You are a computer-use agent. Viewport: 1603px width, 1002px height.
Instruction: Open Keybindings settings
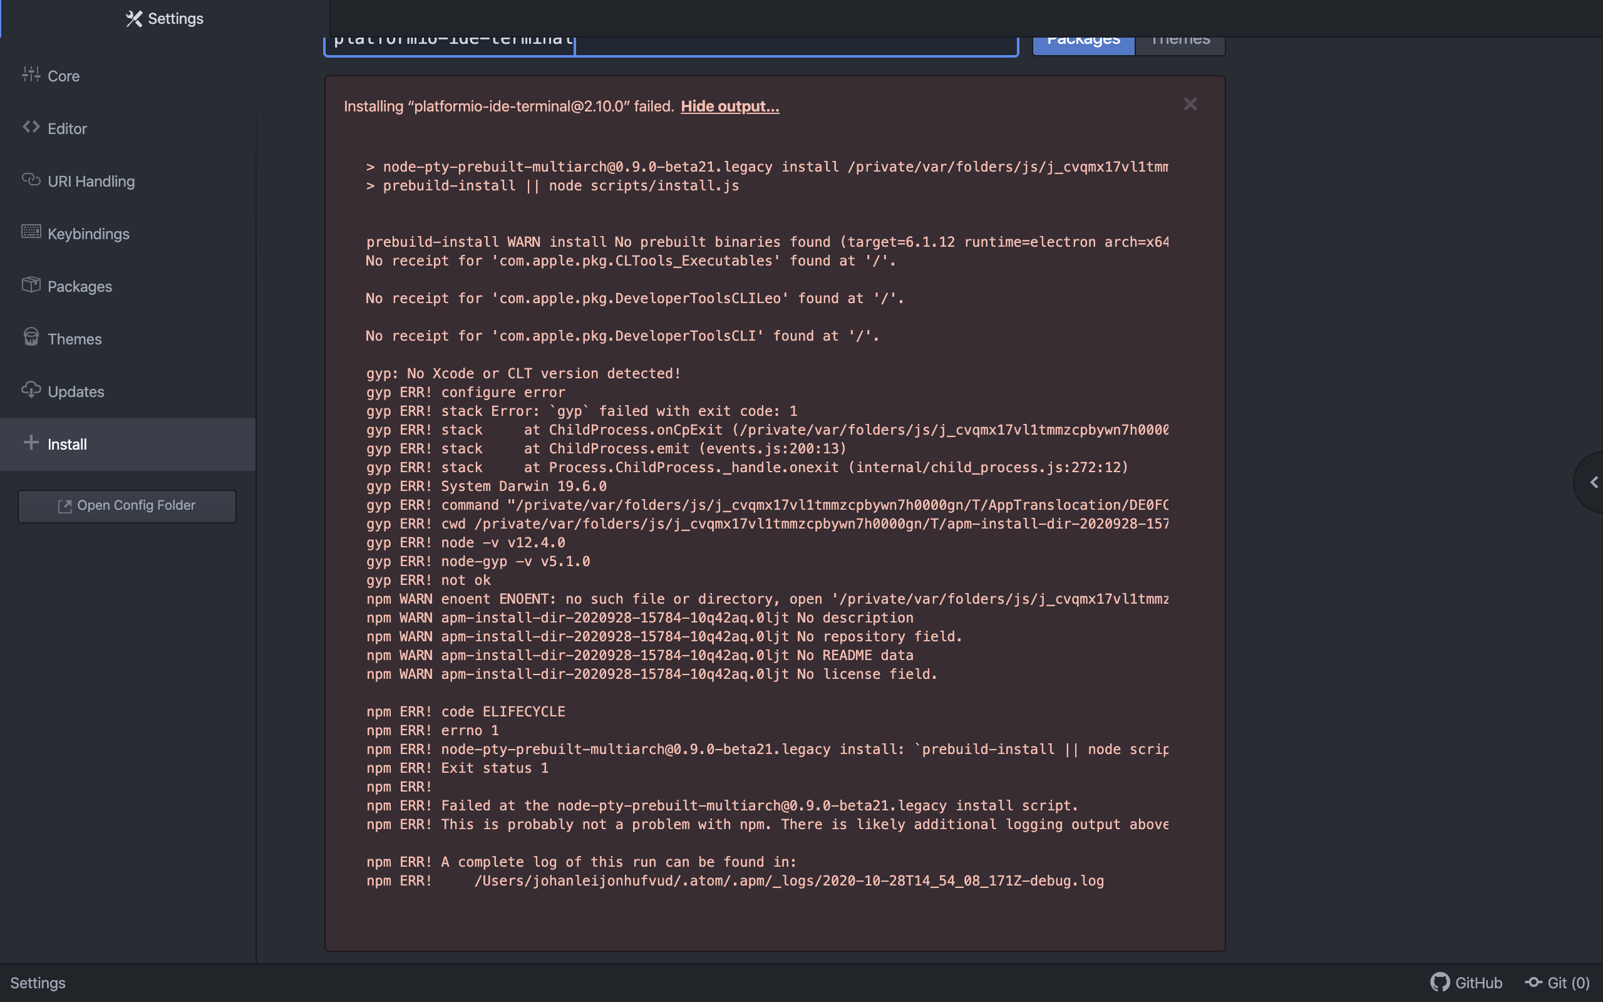pos(128,233)
